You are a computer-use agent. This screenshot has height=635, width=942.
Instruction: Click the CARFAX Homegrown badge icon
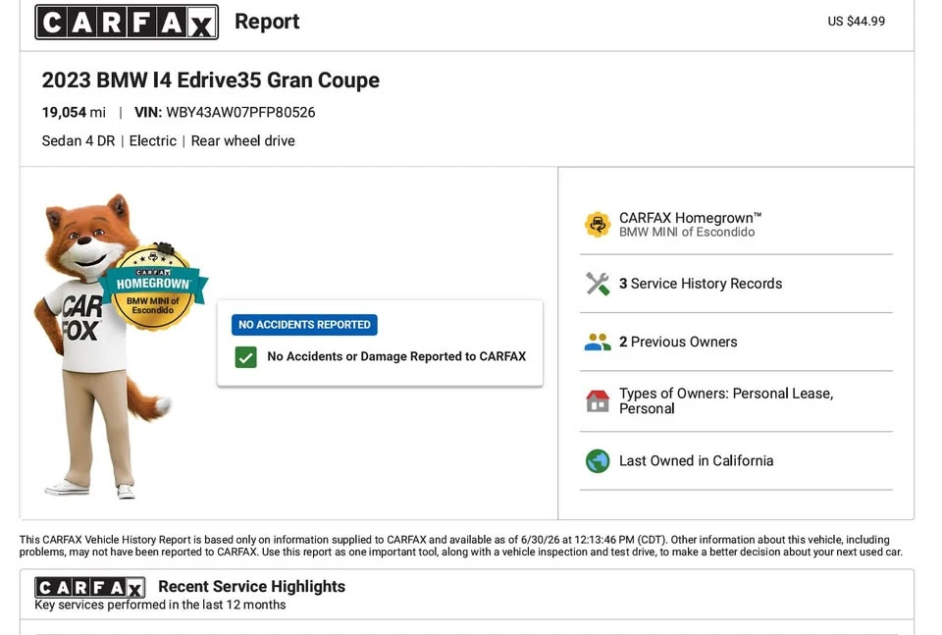pyautogui.click(x=598, y=225)
